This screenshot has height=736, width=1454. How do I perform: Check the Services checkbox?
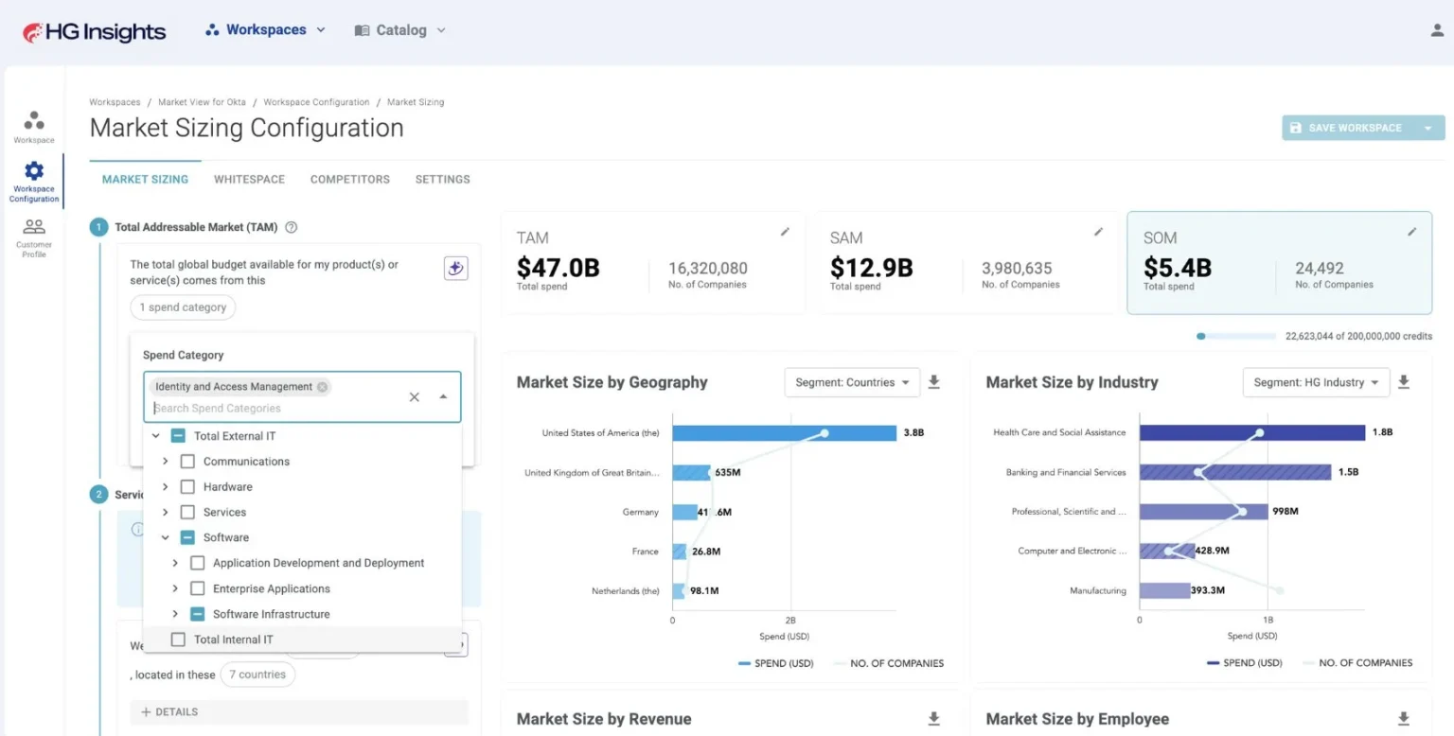pos(187,513)
